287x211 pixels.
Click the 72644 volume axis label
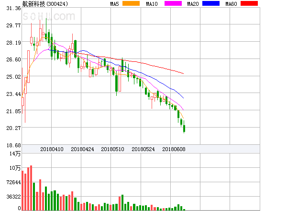[13, 182]
